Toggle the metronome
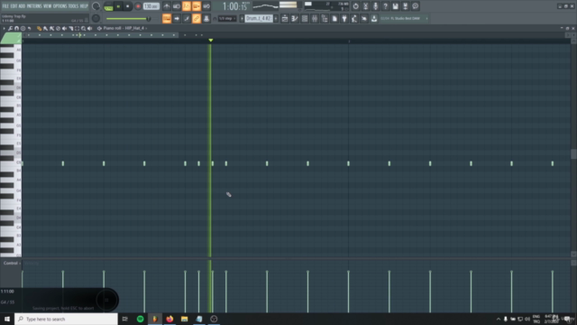This screenshot has height=325, width=577. [167, 6]
